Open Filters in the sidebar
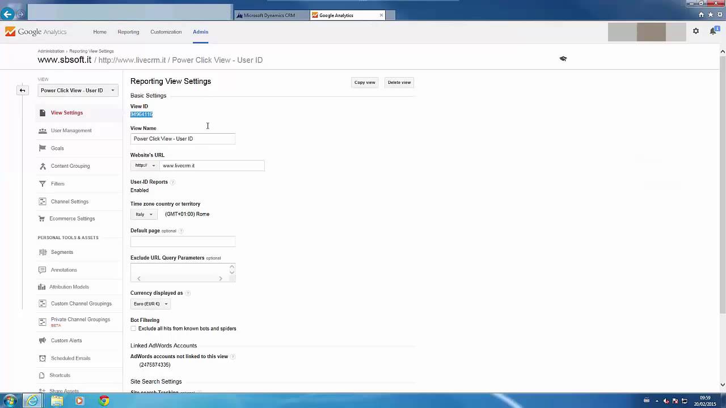Viewport: 726px width, 408px height. click(x=58, y=184)
